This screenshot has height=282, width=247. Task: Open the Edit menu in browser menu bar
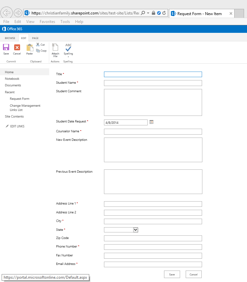[x=18, y=22]
